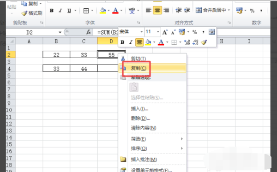
Task: Apply percent style in ribbon number group
Action: click(x=252, y=11)
